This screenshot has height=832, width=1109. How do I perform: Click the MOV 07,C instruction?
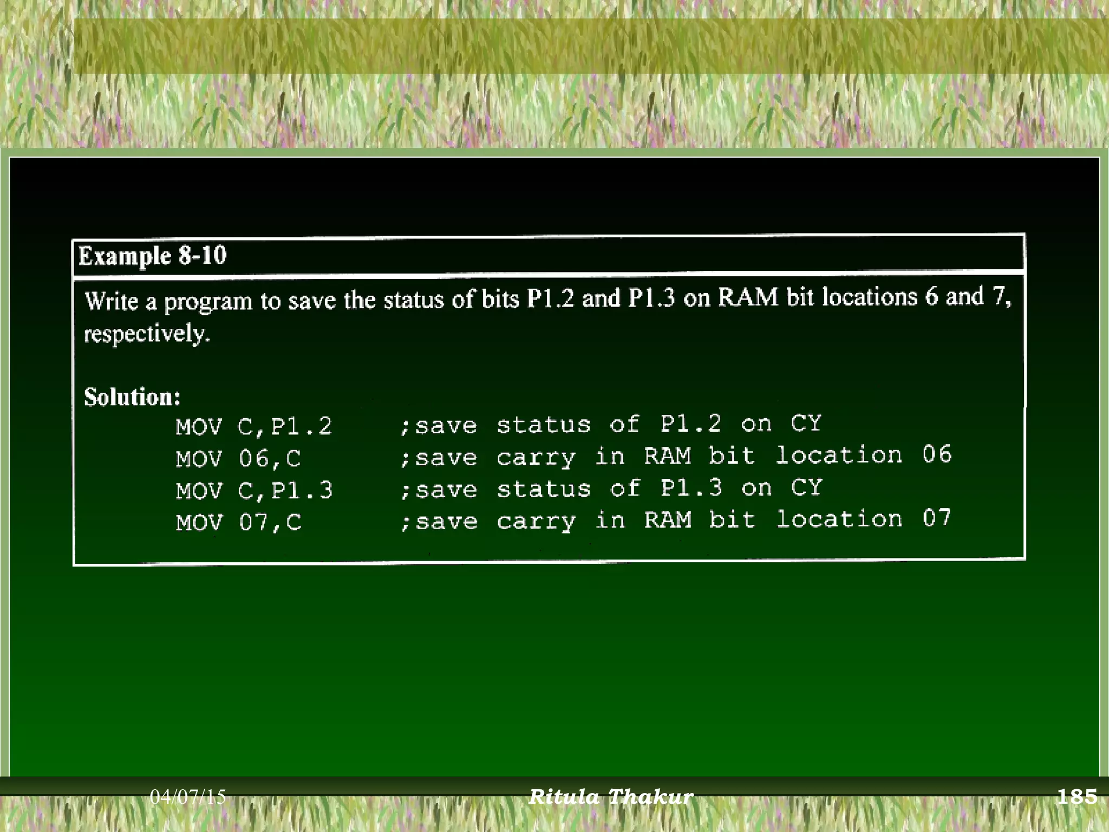coord(238,523)
